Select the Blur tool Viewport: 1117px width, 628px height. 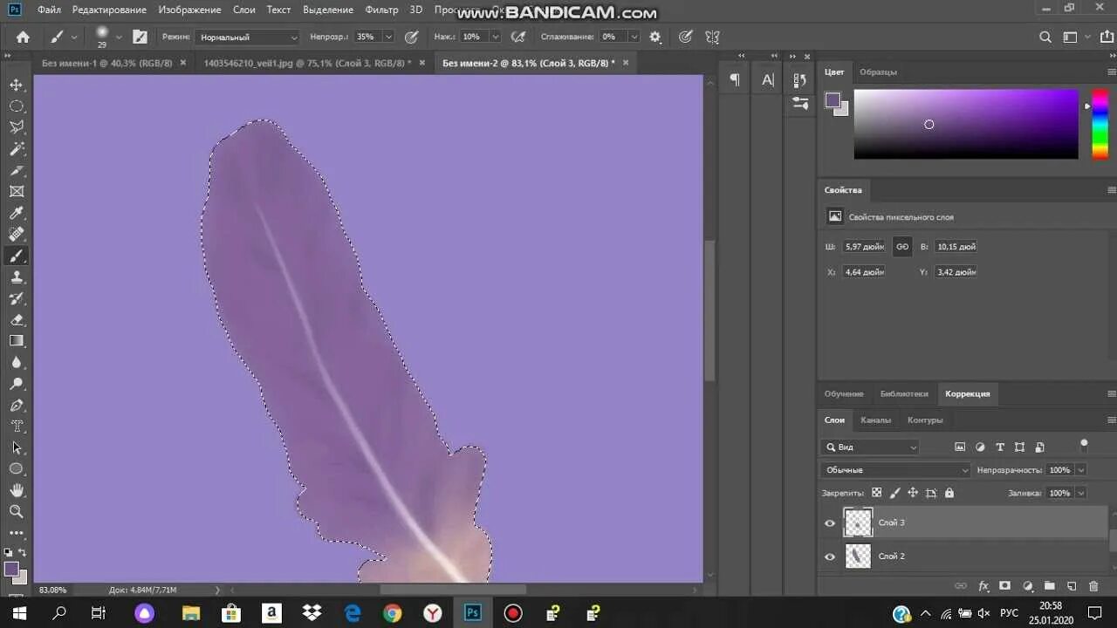17,363
